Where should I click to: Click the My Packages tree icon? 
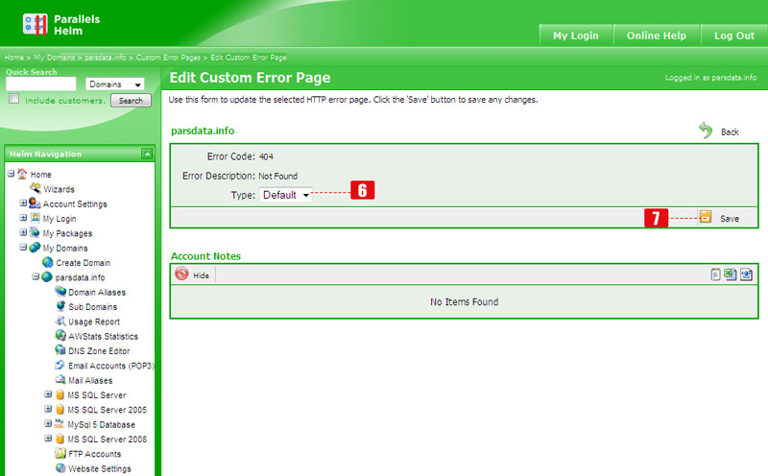(x=35, y=232)
